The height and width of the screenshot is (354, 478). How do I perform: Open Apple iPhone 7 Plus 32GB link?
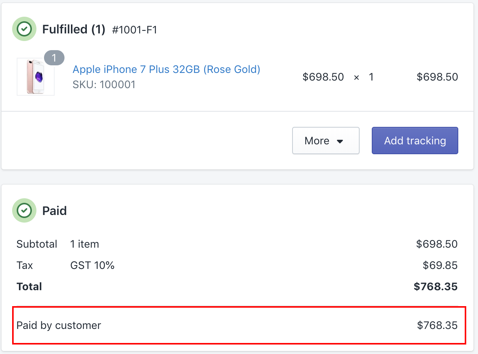[166, 70]
